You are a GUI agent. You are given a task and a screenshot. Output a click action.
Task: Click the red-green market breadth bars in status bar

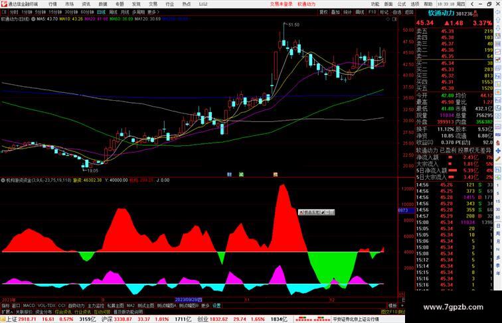point(313,319)
